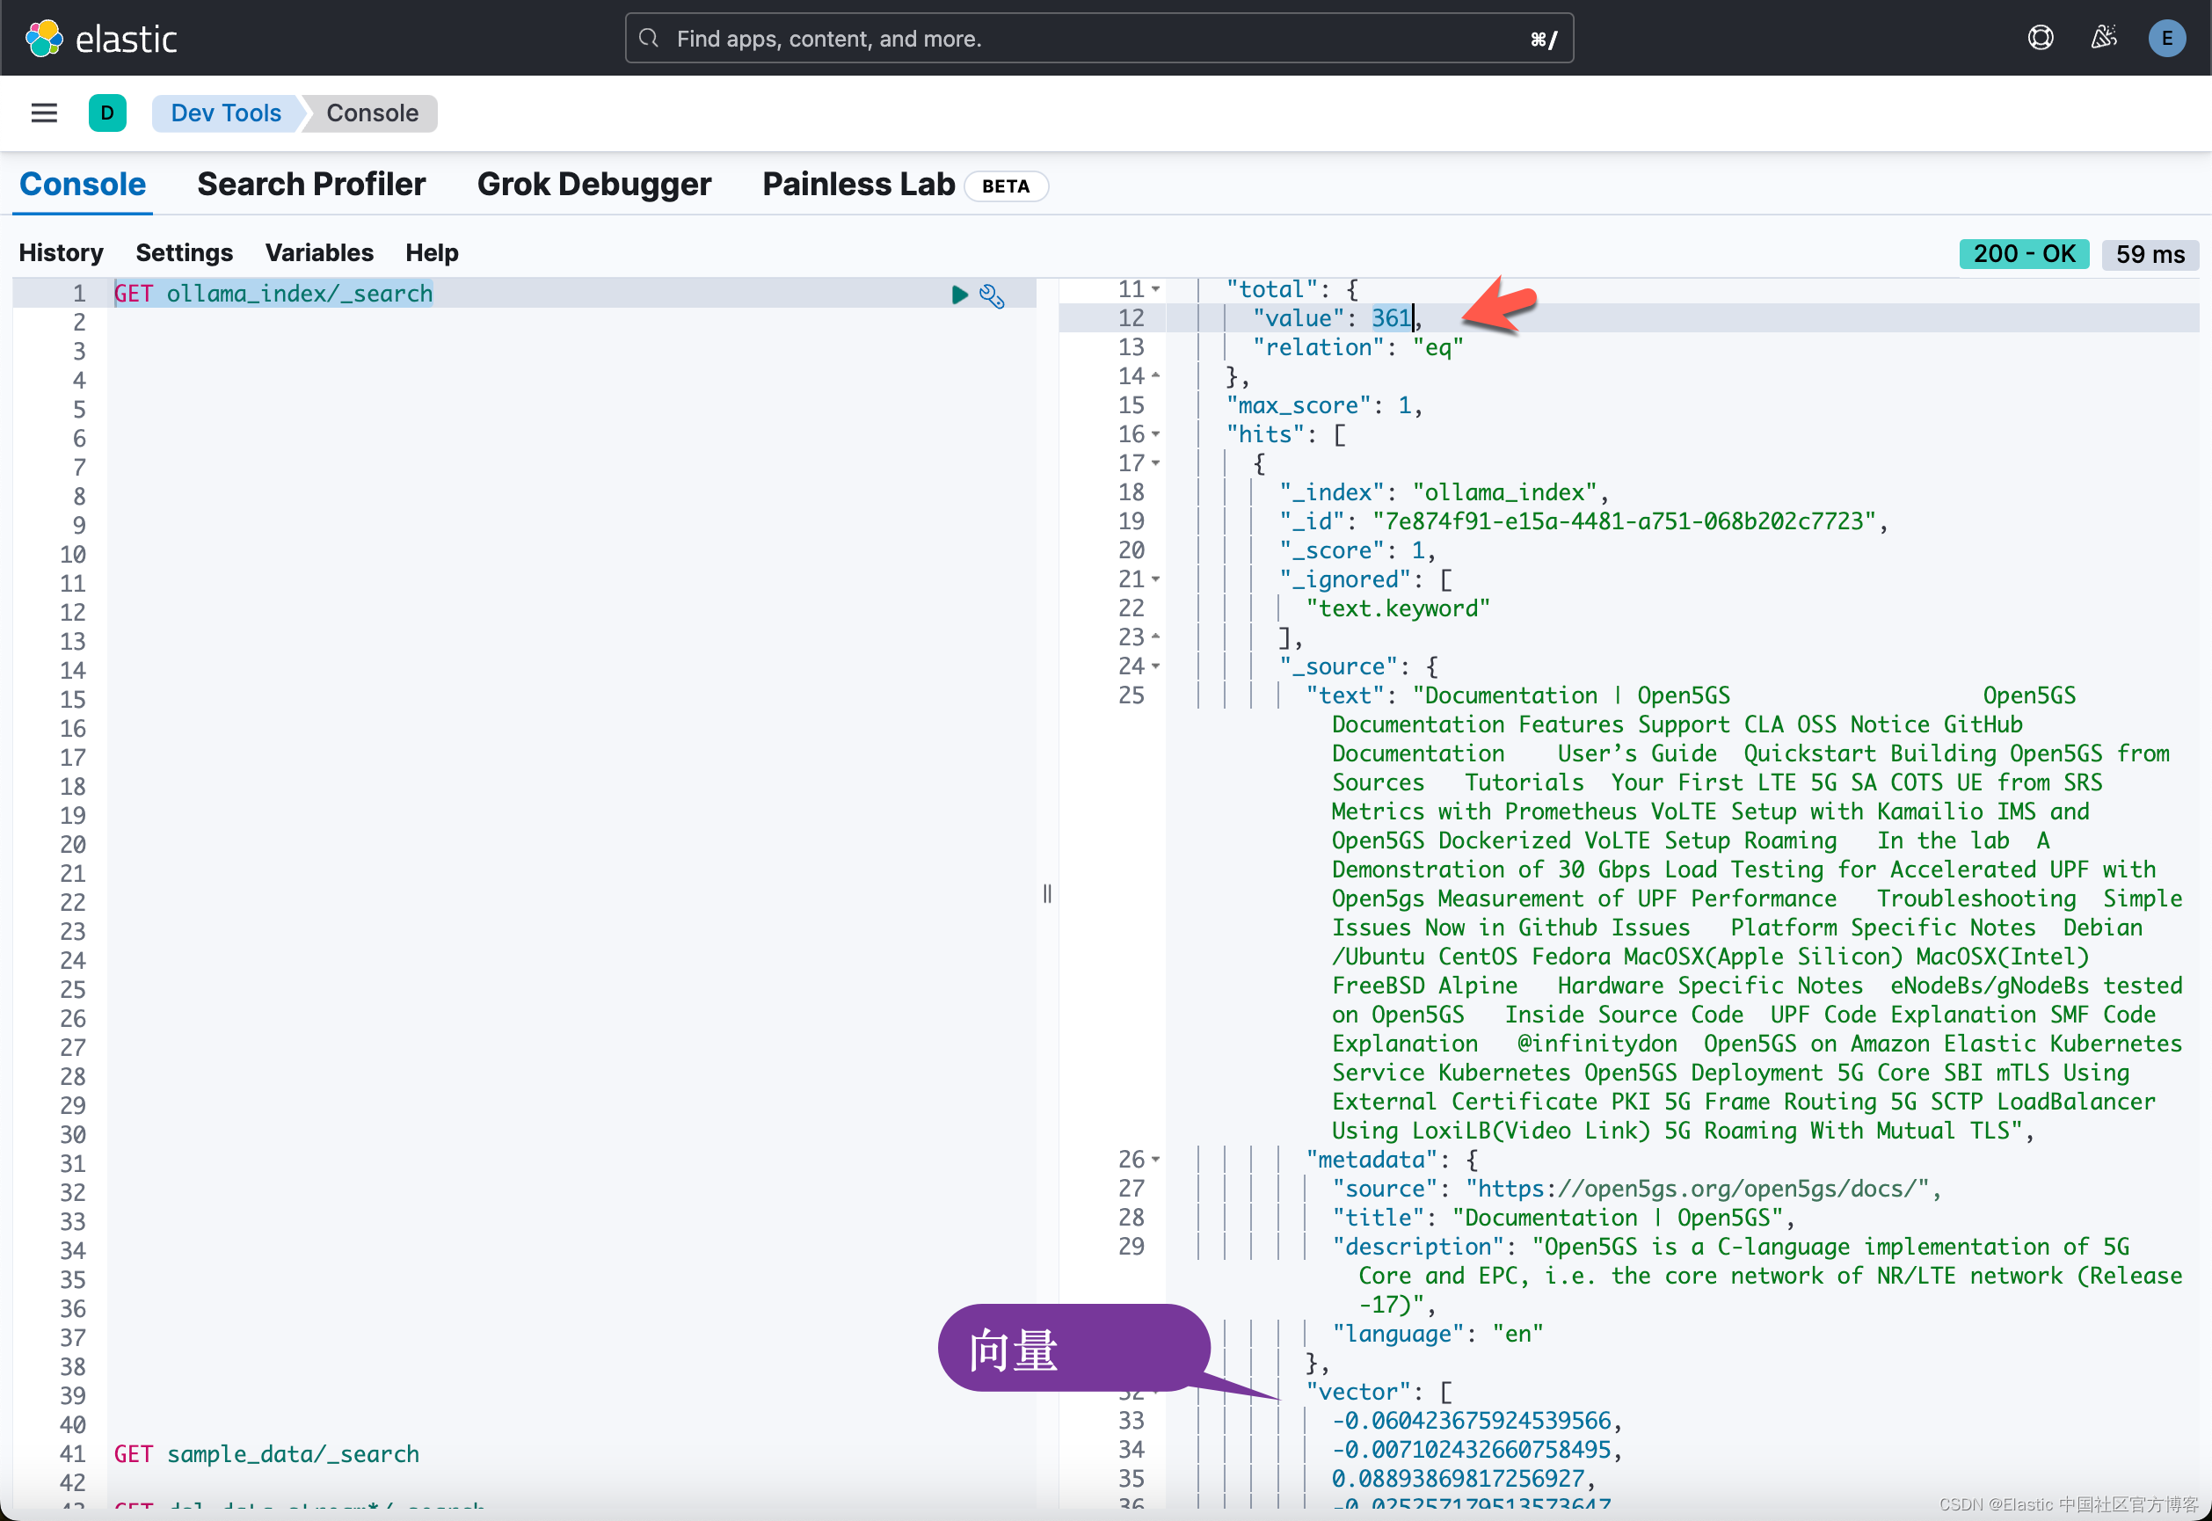This screenshot has width=2212, height=1521.
Task: Open the main navigation hamburger menu
Action: coord(43,113)
